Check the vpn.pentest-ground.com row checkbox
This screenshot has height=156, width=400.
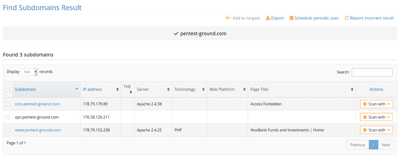coord(8,117)
